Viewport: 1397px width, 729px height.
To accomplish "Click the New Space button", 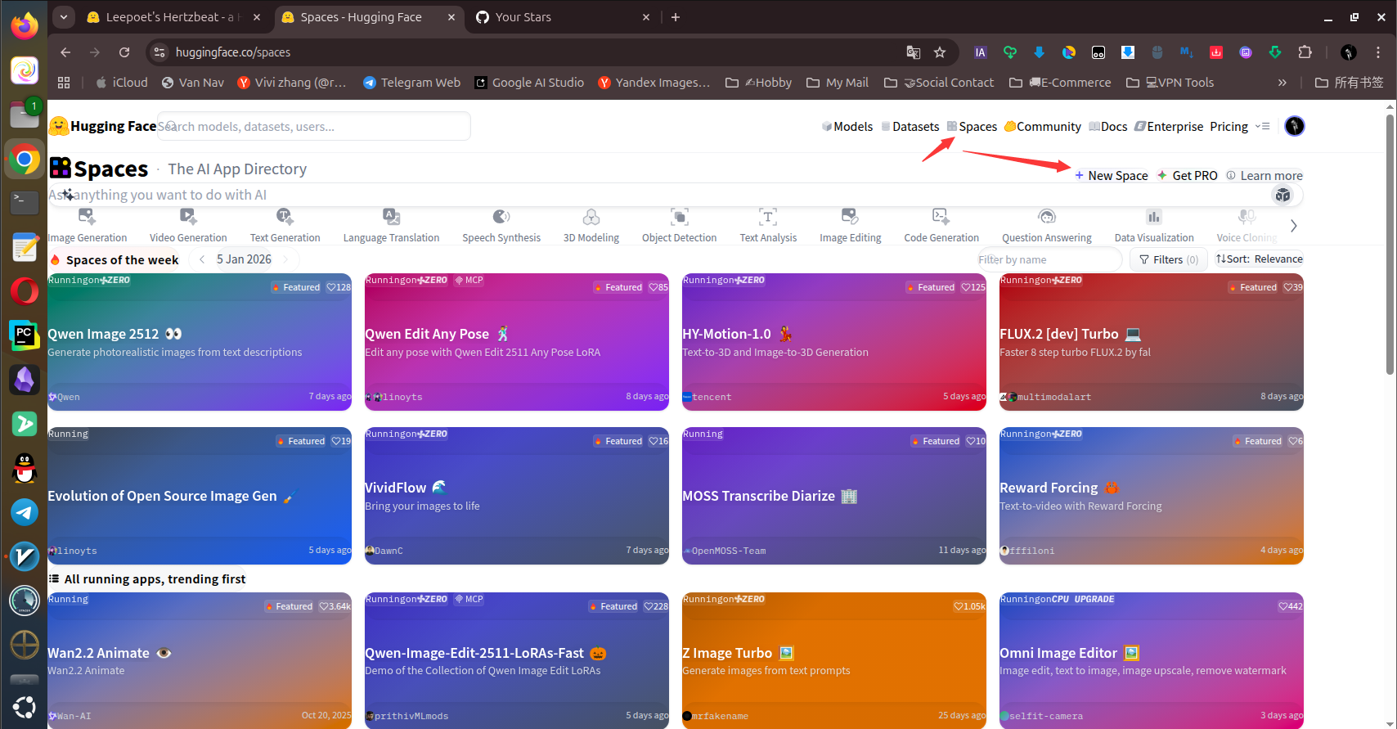I will pos(1111,176).
